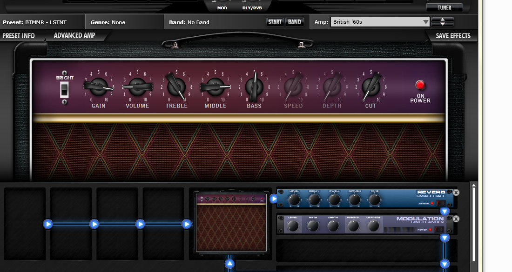The image size is (512, 272).
Task: Remove the Reverb Small Hall rack unit
Action: click(456, 192)
